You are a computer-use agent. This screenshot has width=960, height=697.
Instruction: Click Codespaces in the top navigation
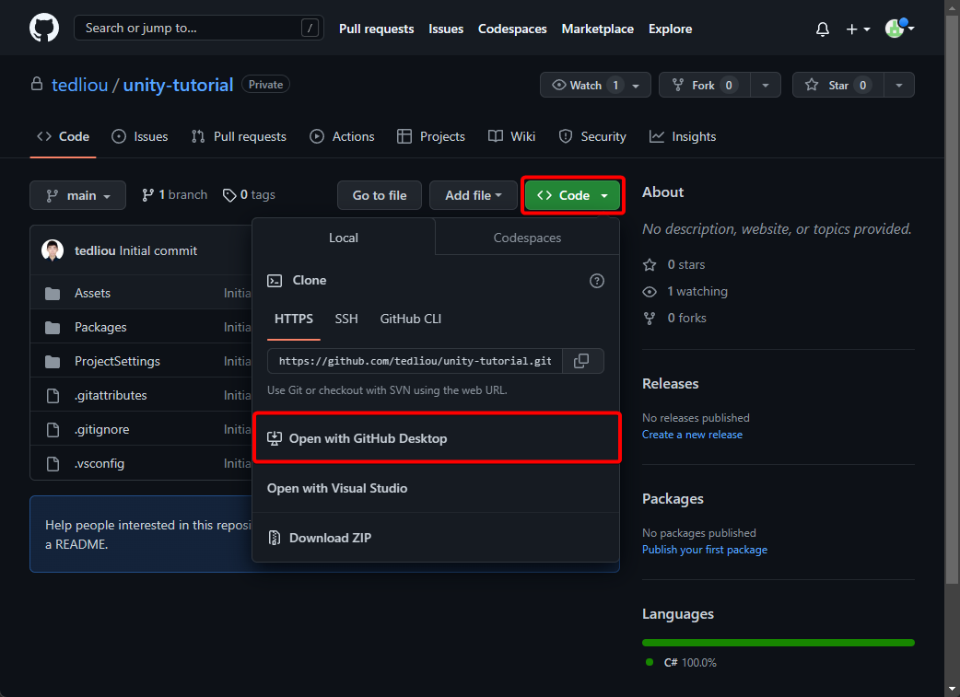pos(512,29)
